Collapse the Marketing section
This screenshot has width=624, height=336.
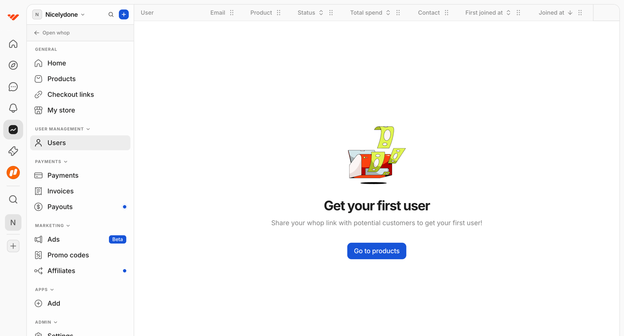point(52,226)
